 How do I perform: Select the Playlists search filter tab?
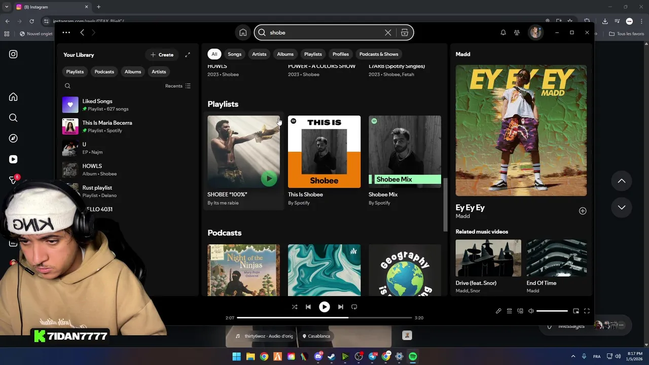pos(313,54)
